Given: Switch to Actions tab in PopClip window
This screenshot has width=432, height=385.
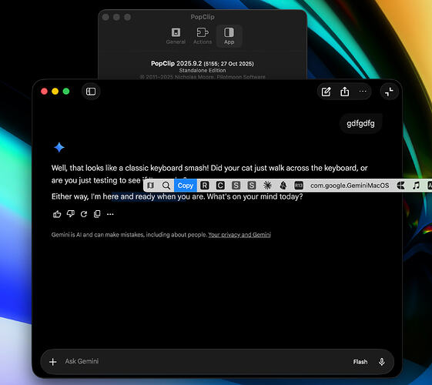Looking at the screenshot, I should point(203,36).
